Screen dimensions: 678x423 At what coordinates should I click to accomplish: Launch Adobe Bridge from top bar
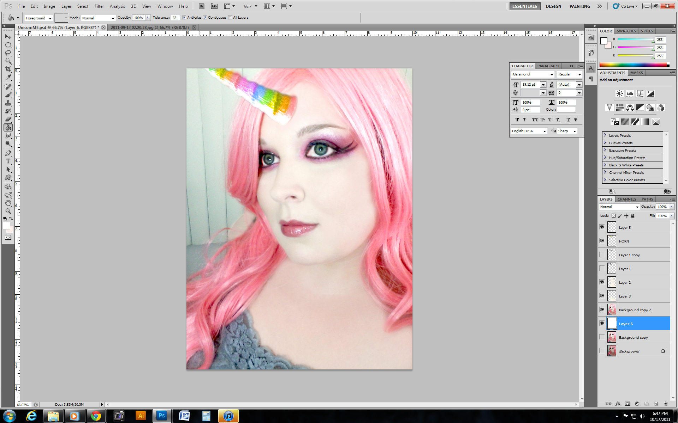coord(201,6)
